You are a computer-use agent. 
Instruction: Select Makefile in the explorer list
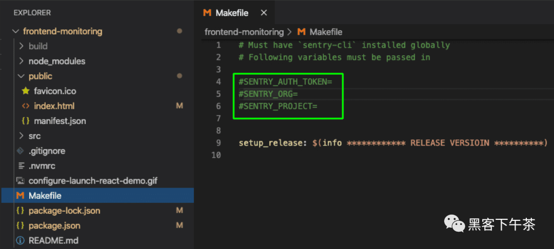[x=97, y=196]
